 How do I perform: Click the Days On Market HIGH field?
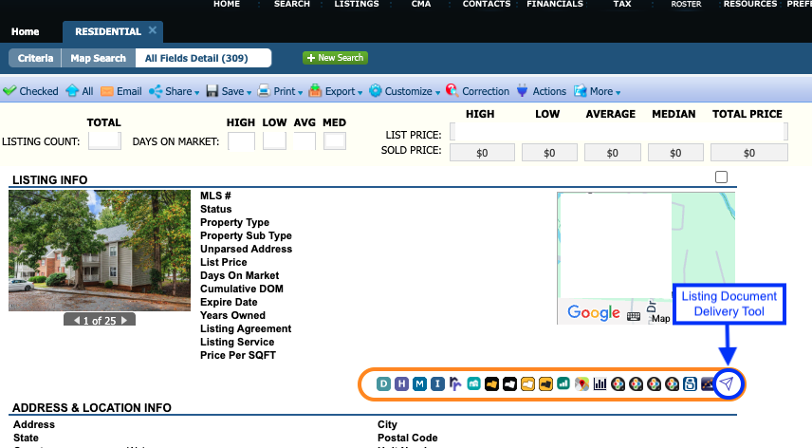tap(241, 140)
